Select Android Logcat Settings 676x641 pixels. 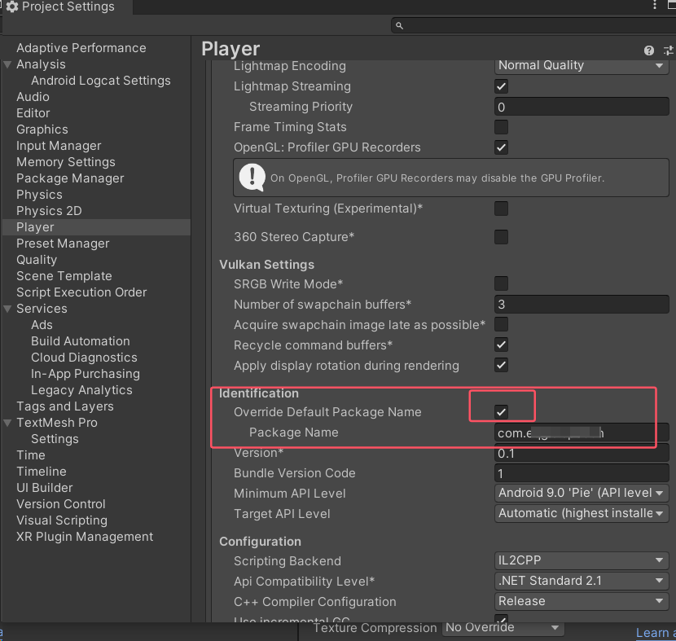pos(100,81)
